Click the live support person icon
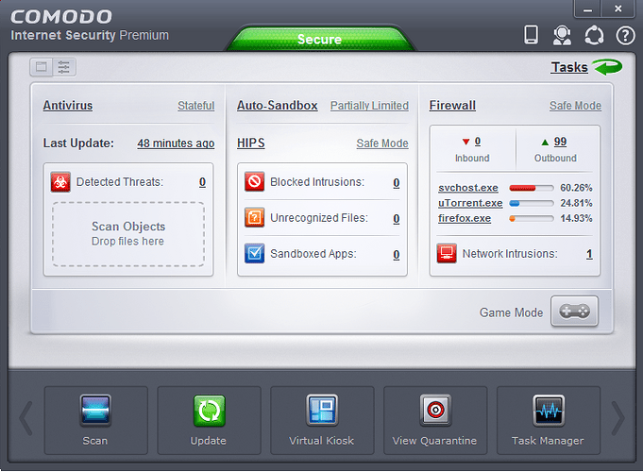643x472 pixels. [562, 35]
